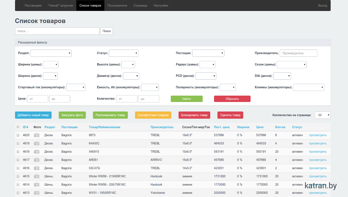This screenshot has height=197, width=348.
Task: Click the red Сбросить button
Action: [x=232, y=99]
